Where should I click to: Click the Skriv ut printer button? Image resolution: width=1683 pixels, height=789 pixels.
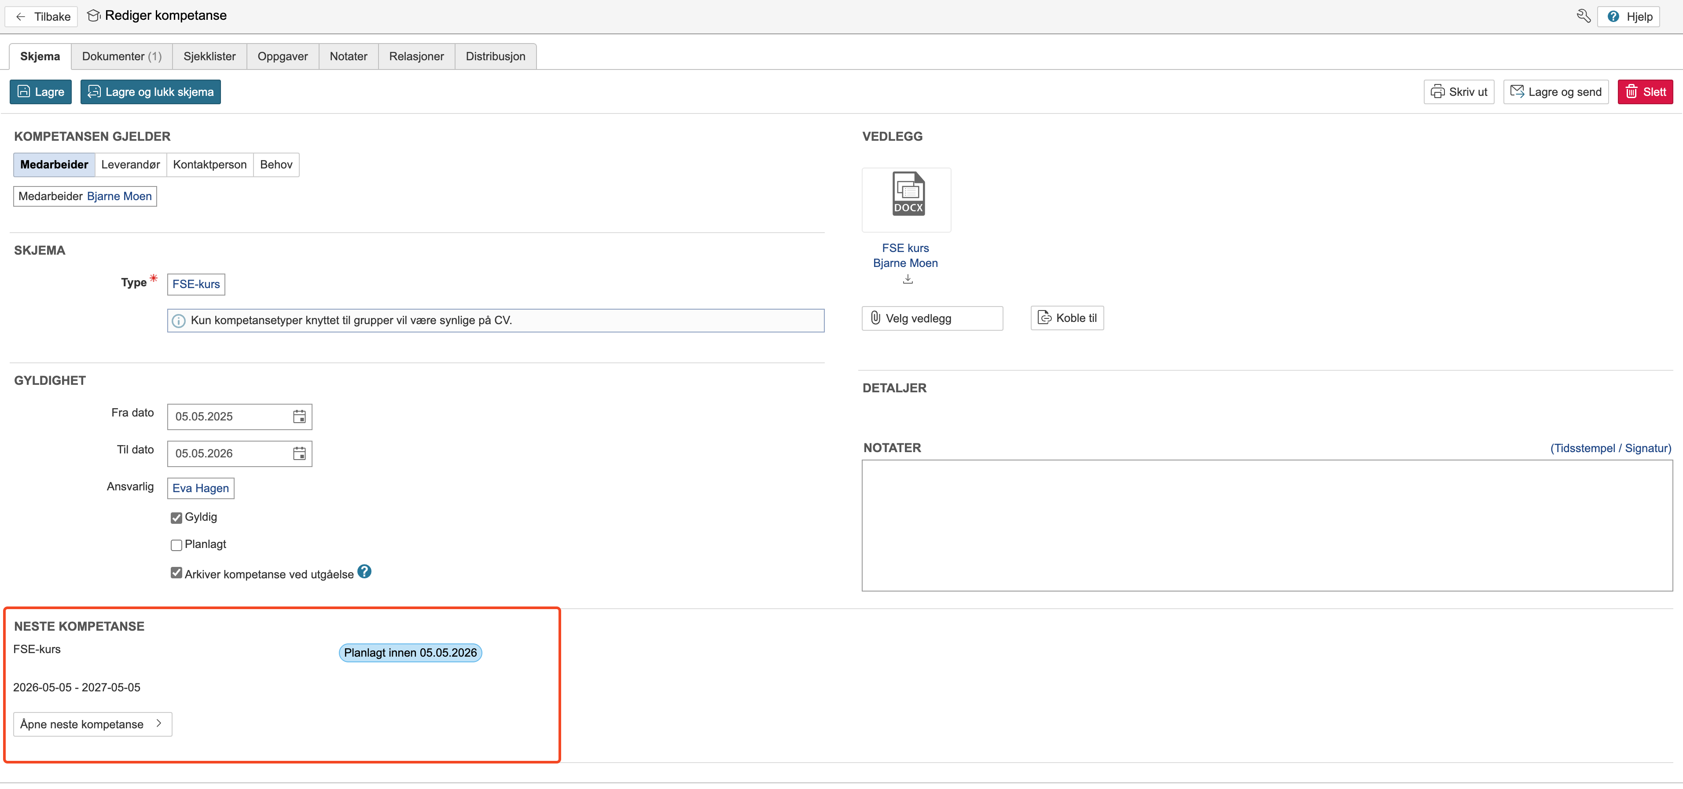[x=1458, y=92]
